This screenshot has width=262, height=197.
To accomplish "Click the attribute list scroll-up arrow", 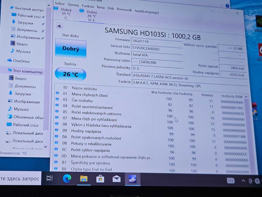I will pos(246,97).
